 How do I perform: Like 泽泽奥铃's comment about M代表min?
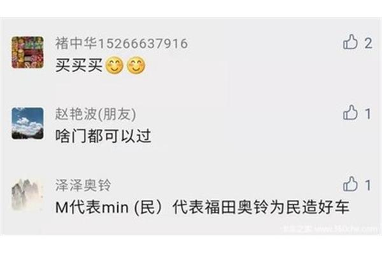point(350,184)
